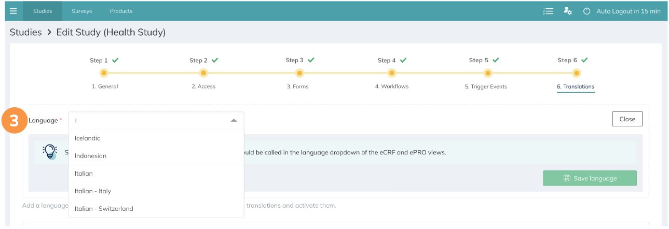This screenshot has width=669, height=229.
Task: Choose Icelandic from the language list
Action: tap(87, 138)
